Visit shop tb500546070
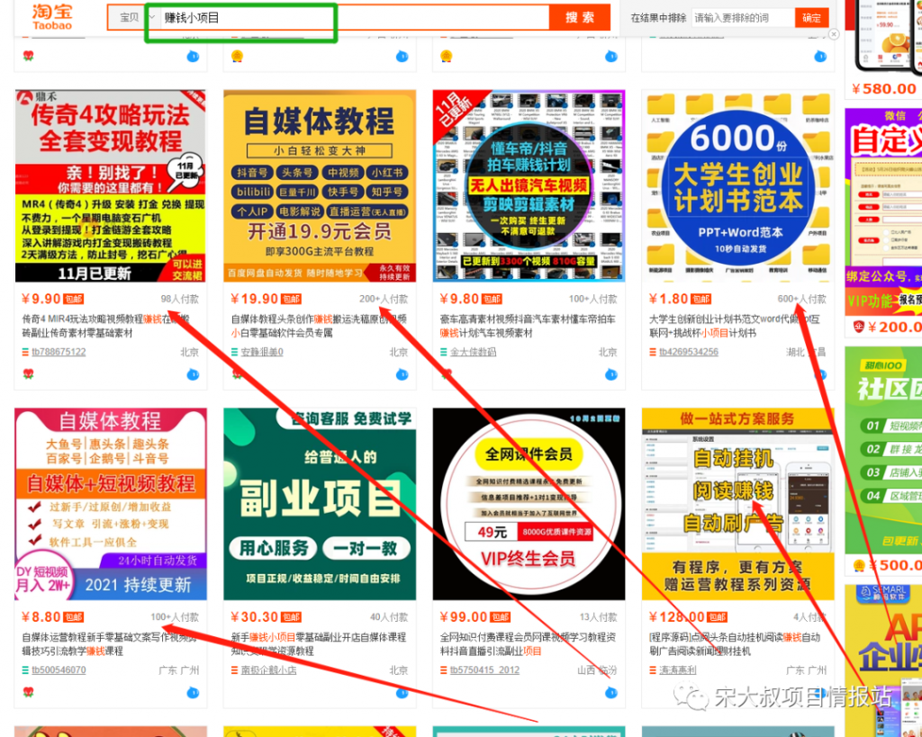Viewport: 922px width, 737px height. pos(59,670)
